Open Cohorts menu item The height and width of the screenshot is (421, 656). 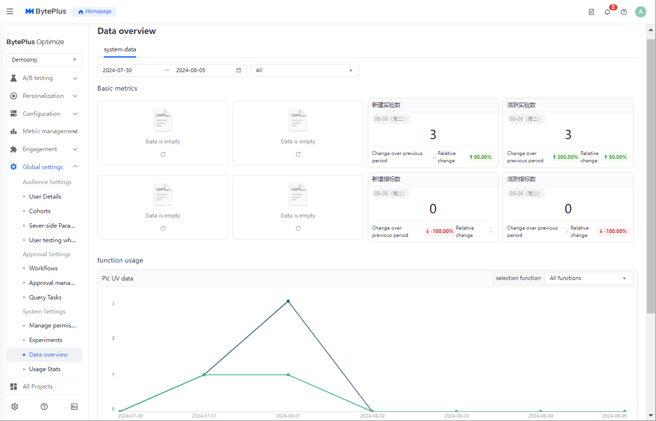[x=40, y=211]
